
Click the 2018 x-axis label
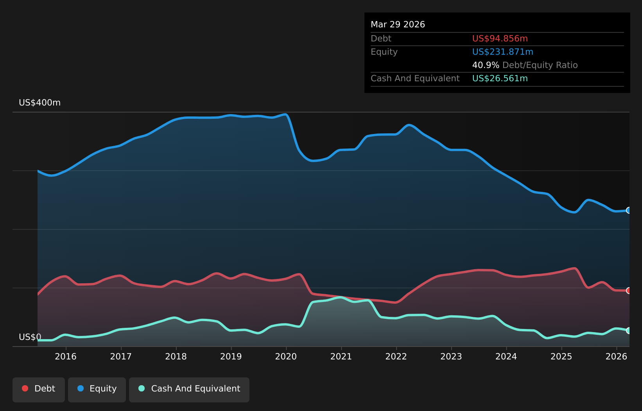(176, 356)
